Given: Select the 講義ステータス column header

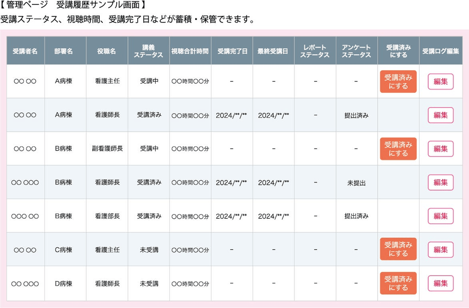Looking at the screenshot, I should 148,51.
